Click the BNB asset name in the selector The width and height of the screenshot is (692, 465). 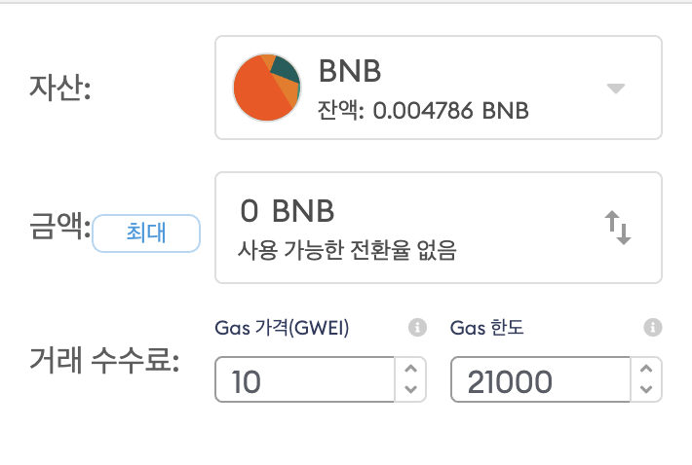coord(350,71)
